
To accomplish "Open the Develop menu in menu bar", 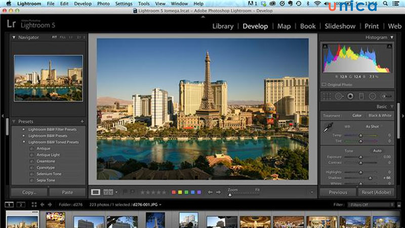I will tap(83, 4).
